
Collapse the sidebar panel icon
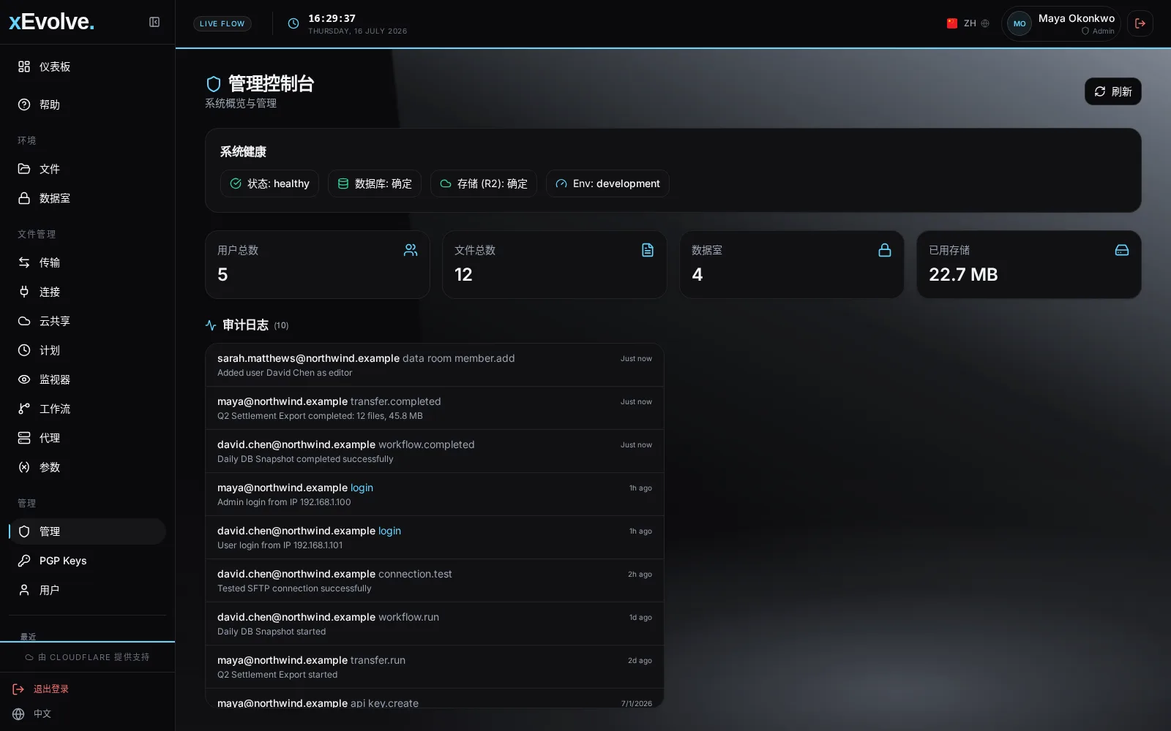click(154, 22)
